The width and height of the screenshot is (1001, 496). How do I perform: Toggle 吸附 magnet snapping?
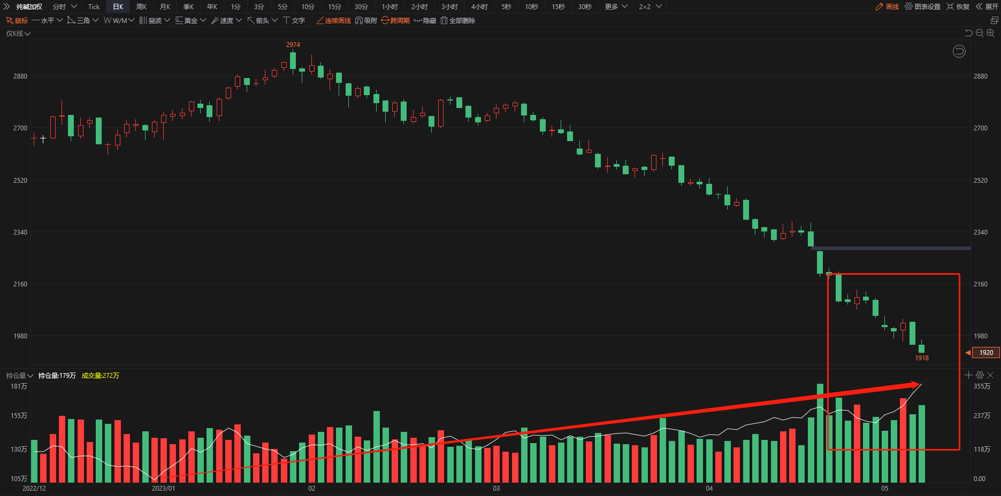(366, 20)
